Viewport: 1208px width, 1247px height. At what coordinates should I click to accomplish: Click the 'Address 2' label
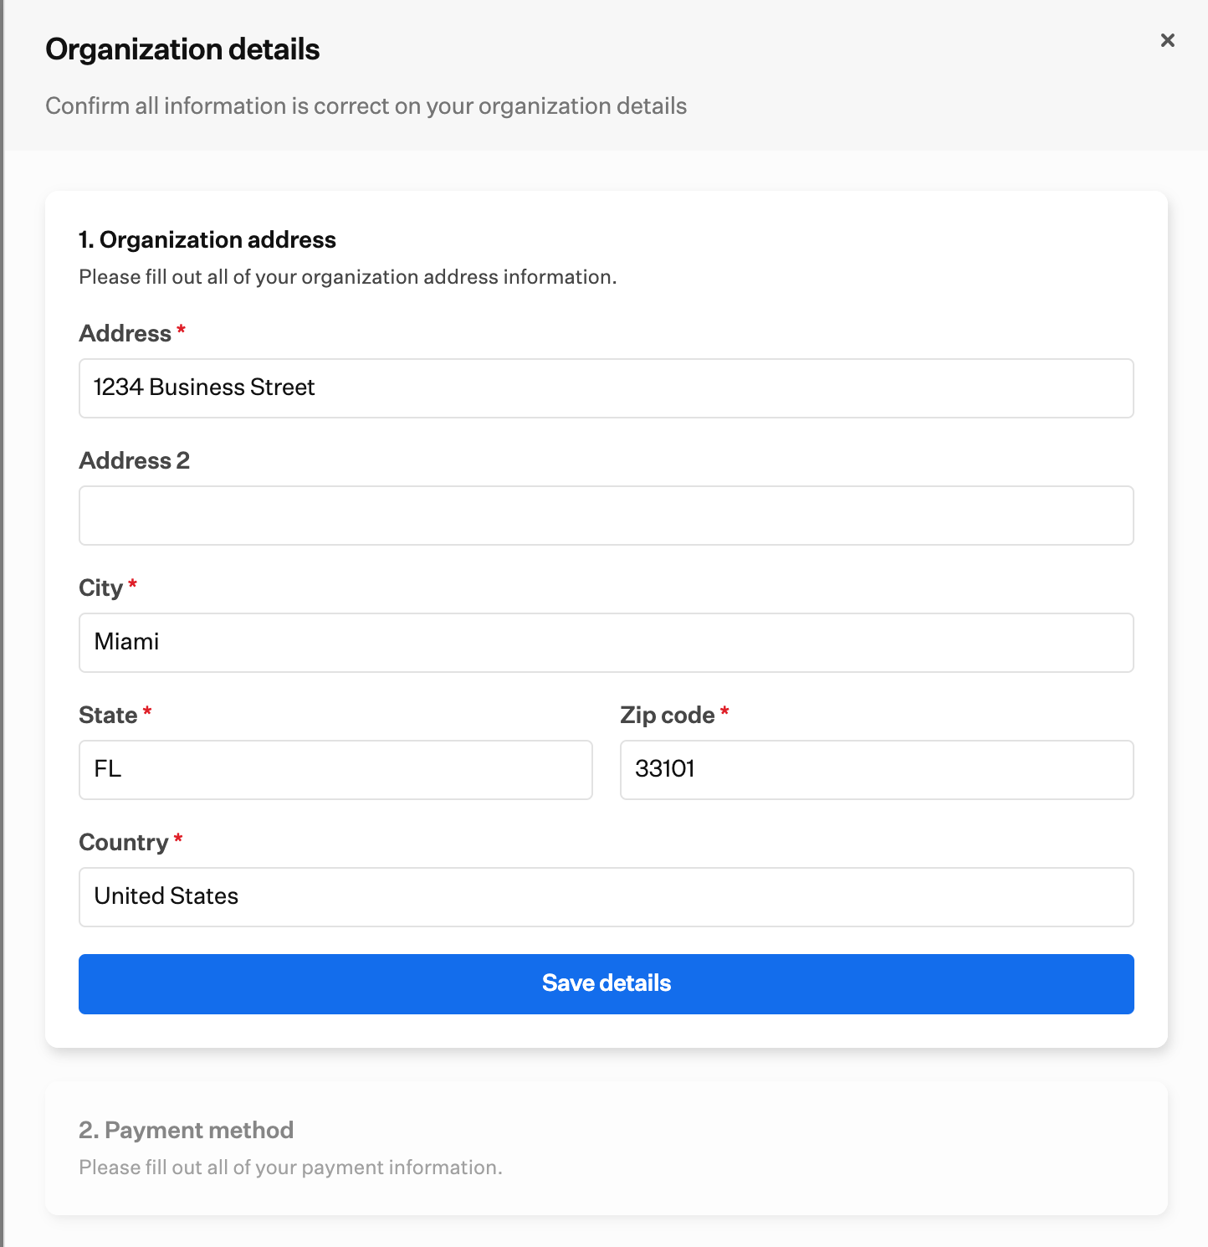click(x=135, y=460)
